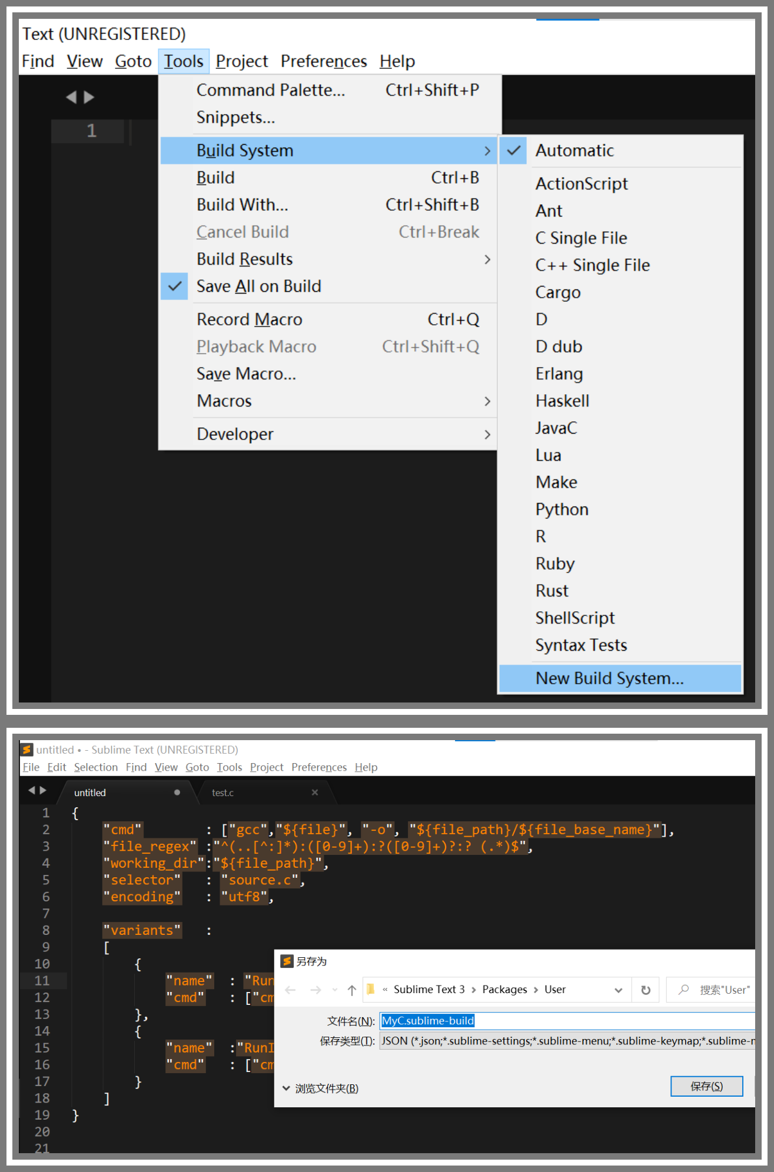Click unsaved dot on untitled tab
Image resolution: width=774 pixels, height=1172 pixels.
[x=177, y=793]
